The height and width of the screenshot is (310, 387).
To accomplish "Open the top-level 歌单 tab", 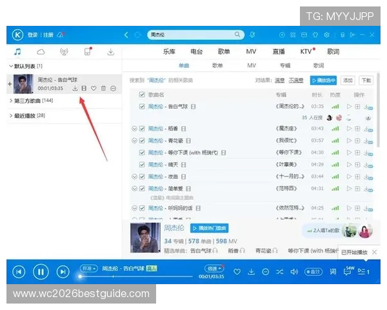I will [224, 52].
